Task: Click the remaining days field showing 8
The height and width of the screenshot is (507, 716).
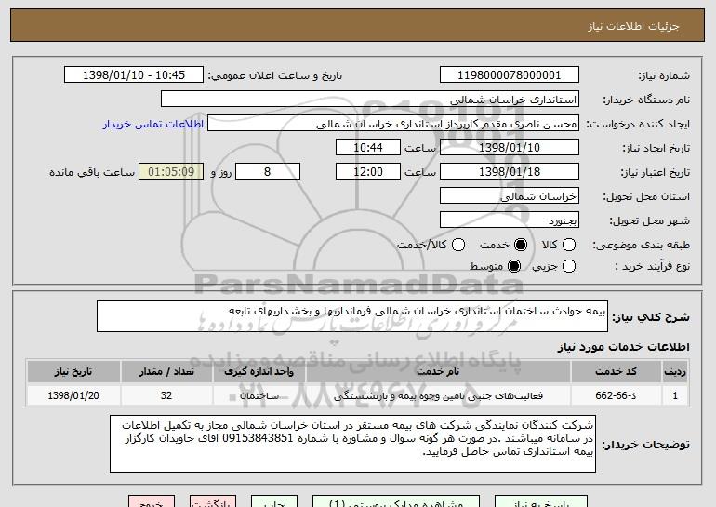Action: coord(268,172)
